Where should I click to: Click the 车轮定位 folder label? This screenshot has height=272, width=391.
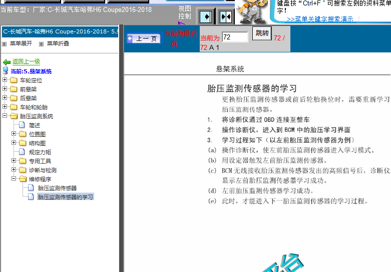coord(31,80)
